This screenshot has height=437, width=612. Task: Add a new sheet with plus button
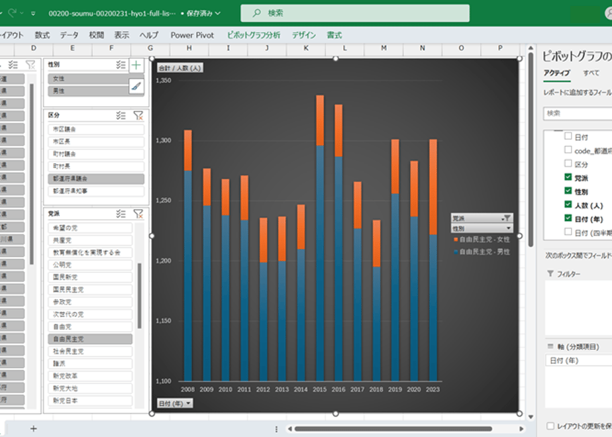pos(34,429)
